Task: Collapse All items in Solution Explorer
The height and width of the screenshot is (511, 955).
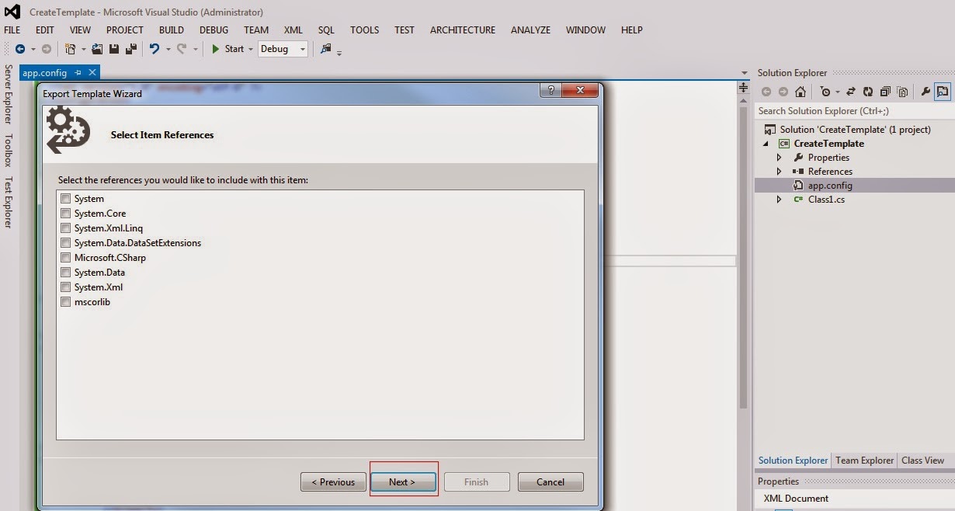Action: [x=885, y=91]
